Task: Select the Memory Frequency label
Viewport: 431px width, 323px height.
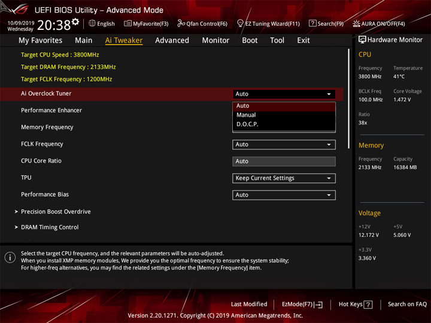Action: tap(47, 127)
